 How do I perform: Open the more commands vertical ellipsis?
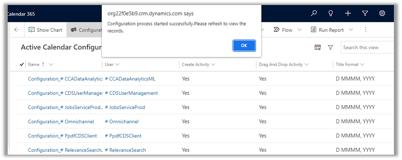(x=366, y=30)
